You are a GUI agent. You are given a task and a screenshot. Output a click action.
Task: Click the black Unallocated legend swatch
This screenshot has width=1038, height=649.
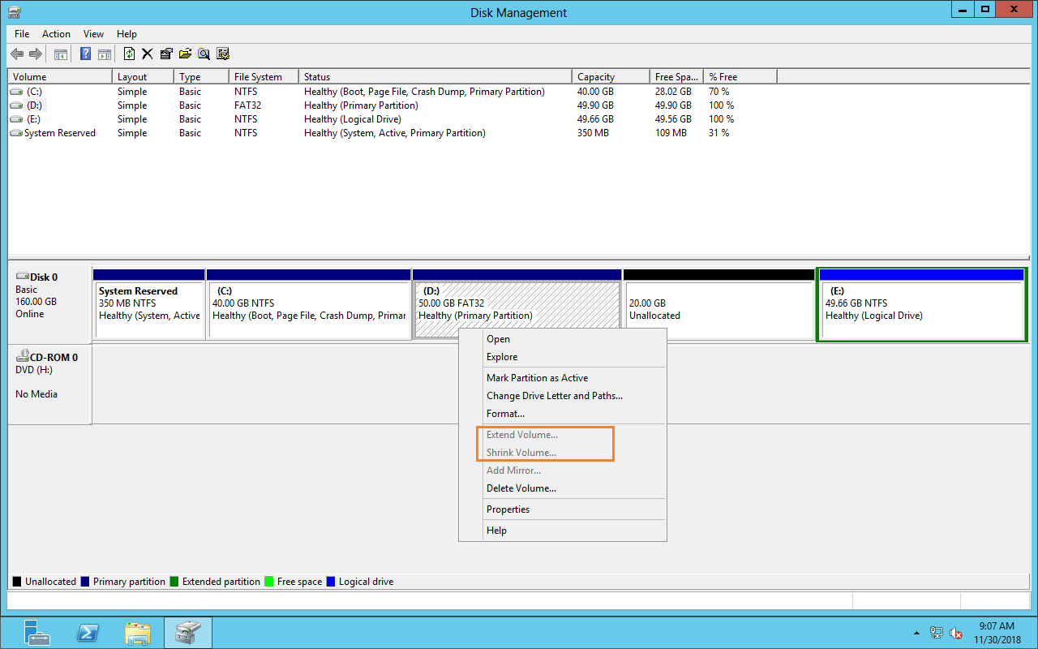pyautogui.click(x=17, y=582)
